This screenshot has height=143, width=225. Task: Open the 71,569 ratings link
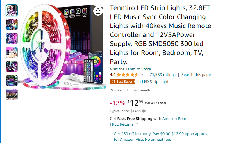point(162,75)
